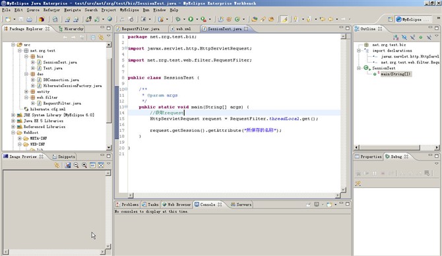442x256 pixels.
Task: Toggle Hide Static Members in Outline
Action: (x=412, y=37)
